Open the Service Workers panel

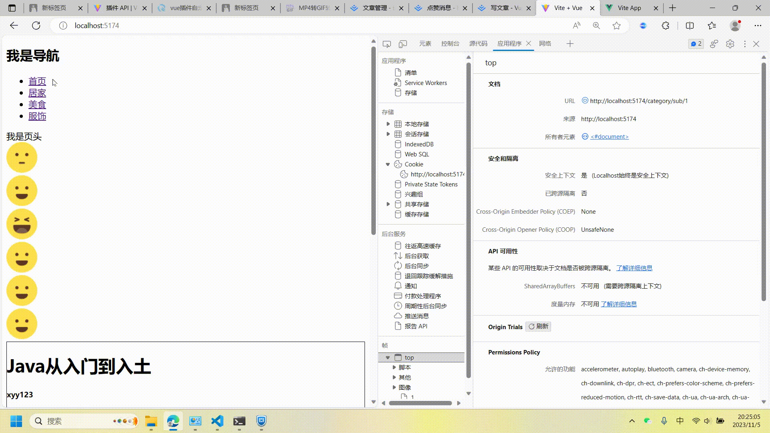pyautogui.click(x=425, y=83)
